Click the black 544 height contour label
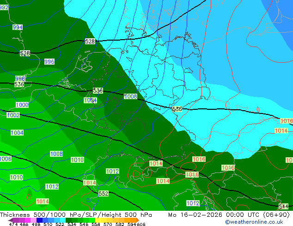This screenshot has width=293, height=226. point(283,207)
